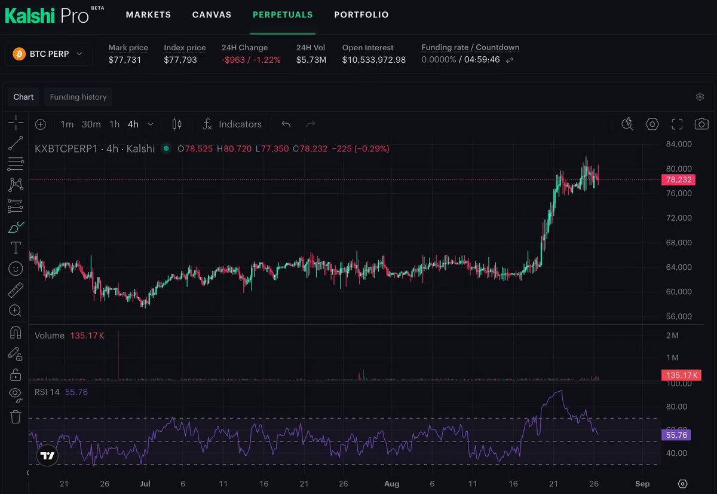Click the undo arrow

[x=286, y=124]
